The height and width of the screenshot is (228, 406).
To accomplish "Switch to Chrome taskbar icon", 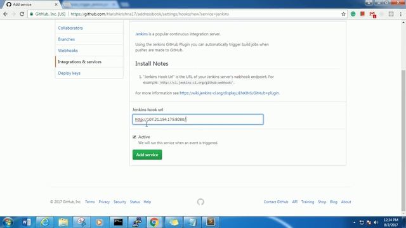I will coord(154,222).
